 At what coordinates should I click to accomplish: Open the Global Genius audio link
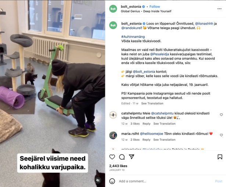pos(130,11)
